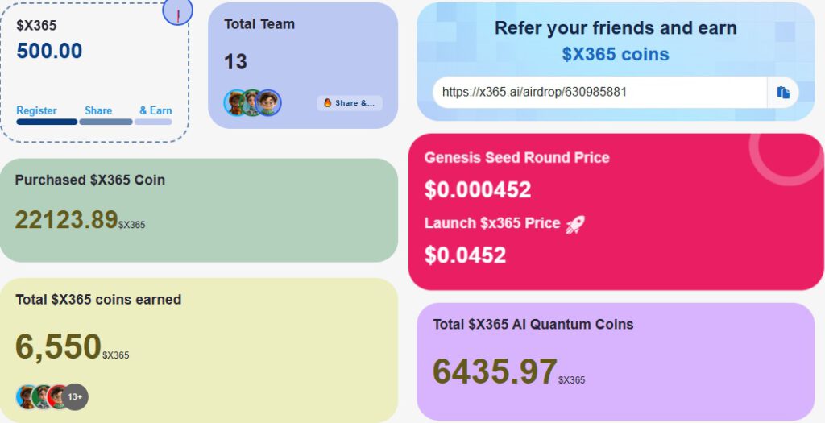The height and width of the screenshot is (423, 825).
Task: Select first avatar under coins earned
Action: (x=26, y=396)
